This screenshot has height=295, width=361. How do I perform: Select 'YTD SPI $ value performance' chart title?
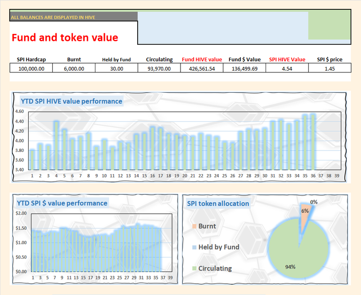[62, 203]
